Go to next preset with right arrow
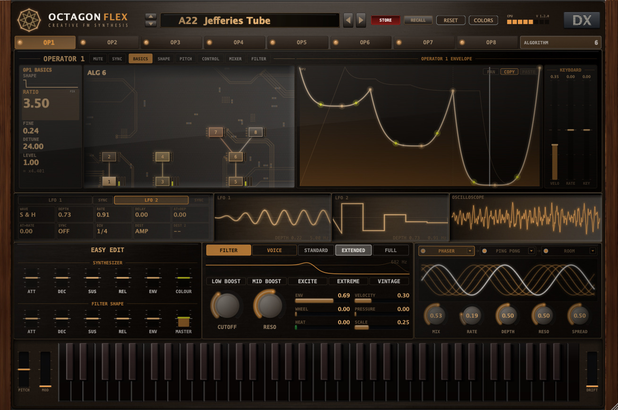Viewport: 618px width, 410px height. [x=361, y=20]
